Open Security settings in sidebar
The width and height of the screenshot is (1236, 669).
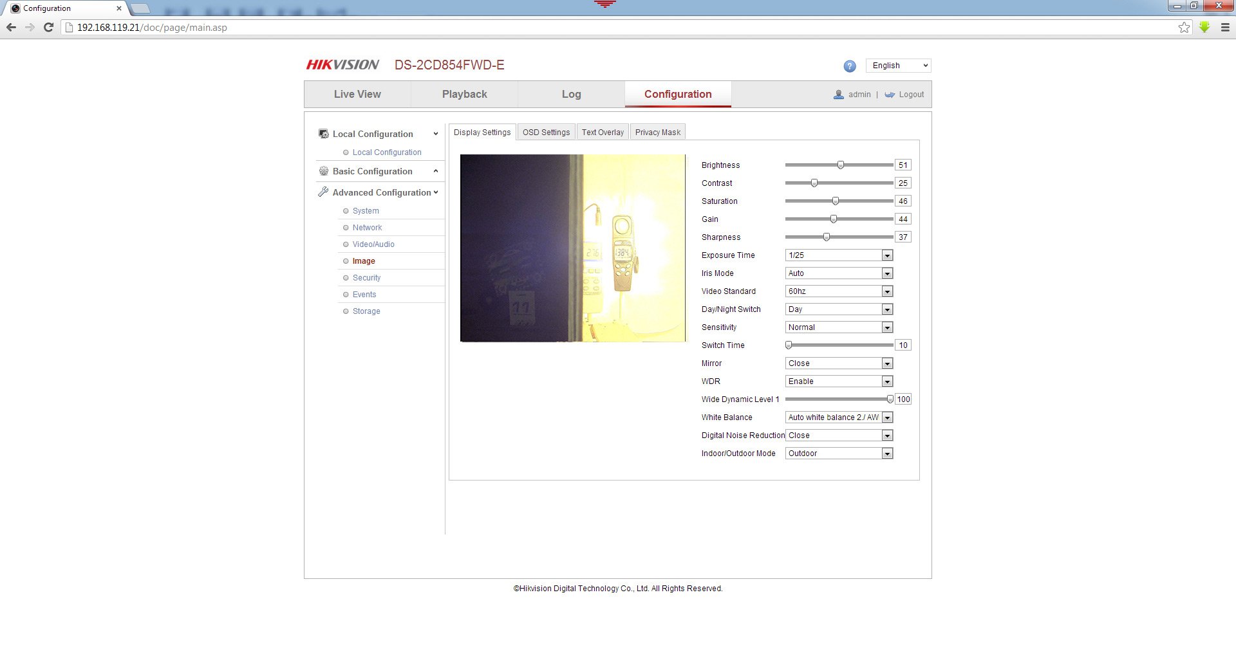tap(366, 278)
